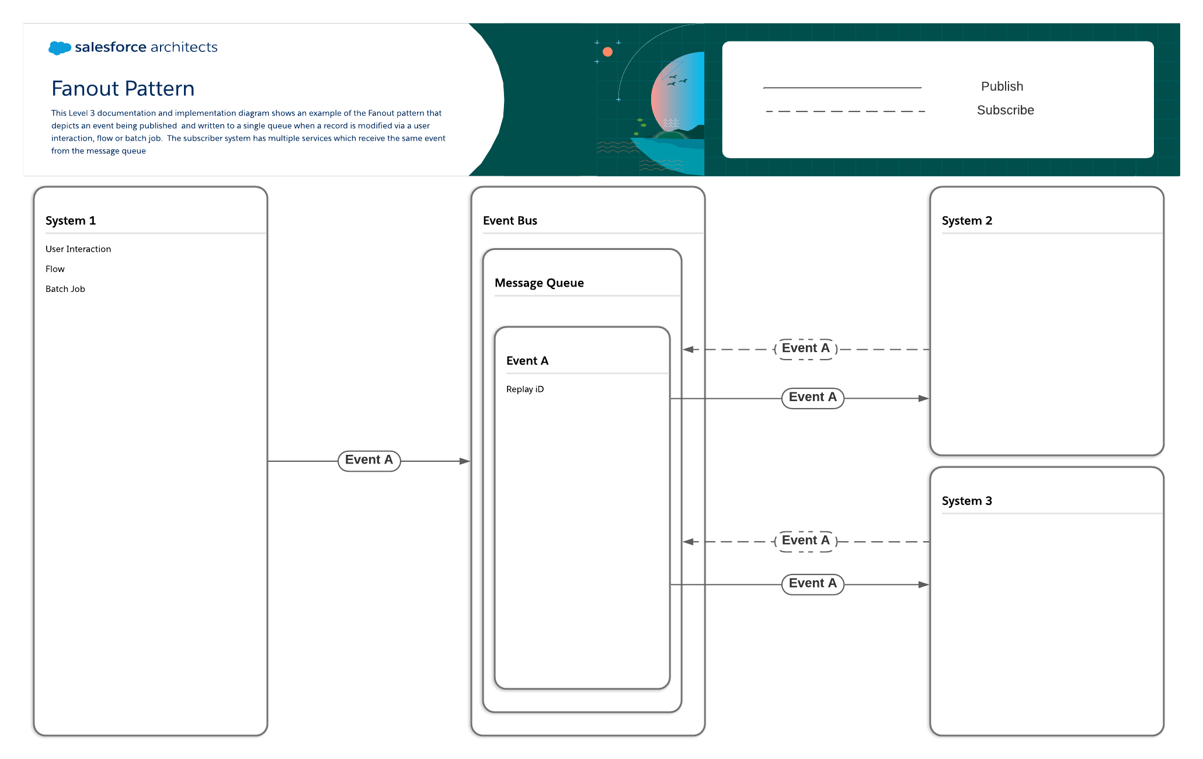
Task: Select the System 2 header
Action: coord(966,221)
